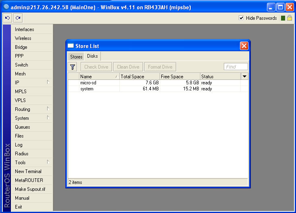
Task: Open the MetaROUTER menu item
Action: (x=31, y=180)
